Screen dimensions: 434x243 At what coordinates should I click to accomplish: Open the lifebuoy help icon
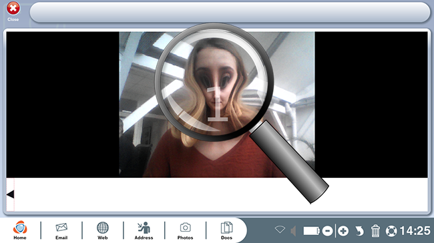[x=391, y=231]
